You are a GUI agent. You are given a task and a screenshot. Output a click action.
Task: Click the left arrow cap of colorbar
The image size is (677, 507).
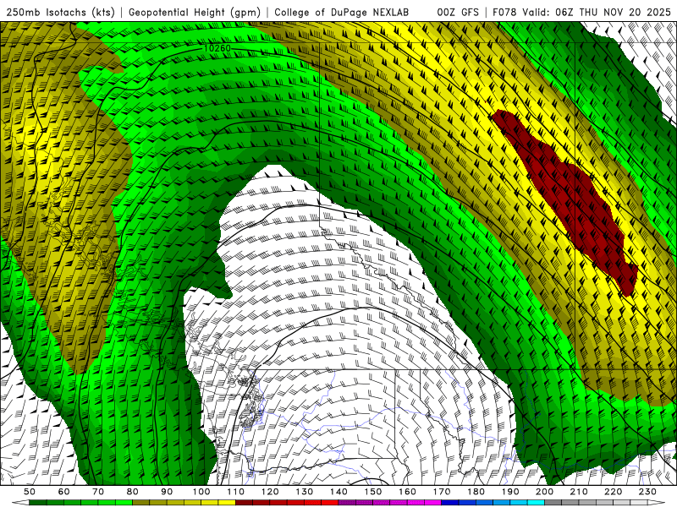pos(20,503)
